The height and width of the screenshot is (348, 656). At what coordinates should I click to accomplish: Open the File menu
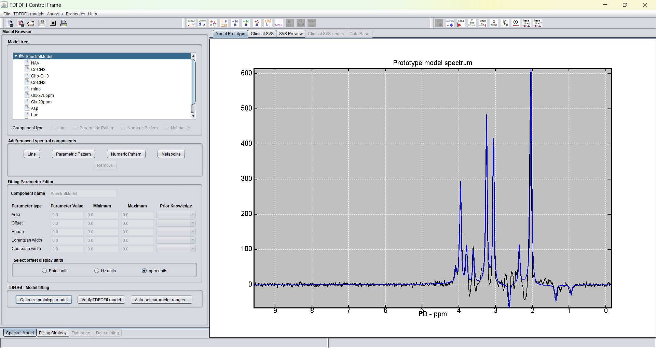pyautogui.click(x=6, y=14)
